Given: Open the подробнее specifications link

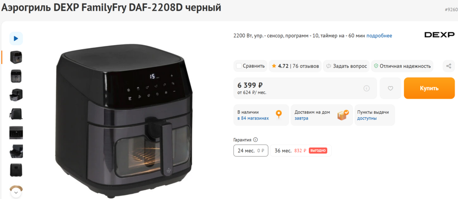Looking at the screenshot, I should coord(379,36).
